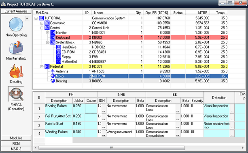Collapse the SystemBlock tree node
Screen dimensions: 248x153
(47, 42)
